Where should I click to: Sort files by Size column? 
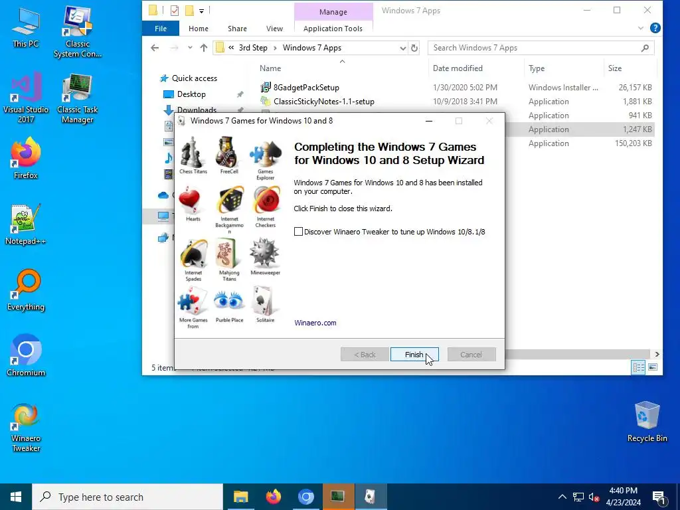click(x=614, y=68)
